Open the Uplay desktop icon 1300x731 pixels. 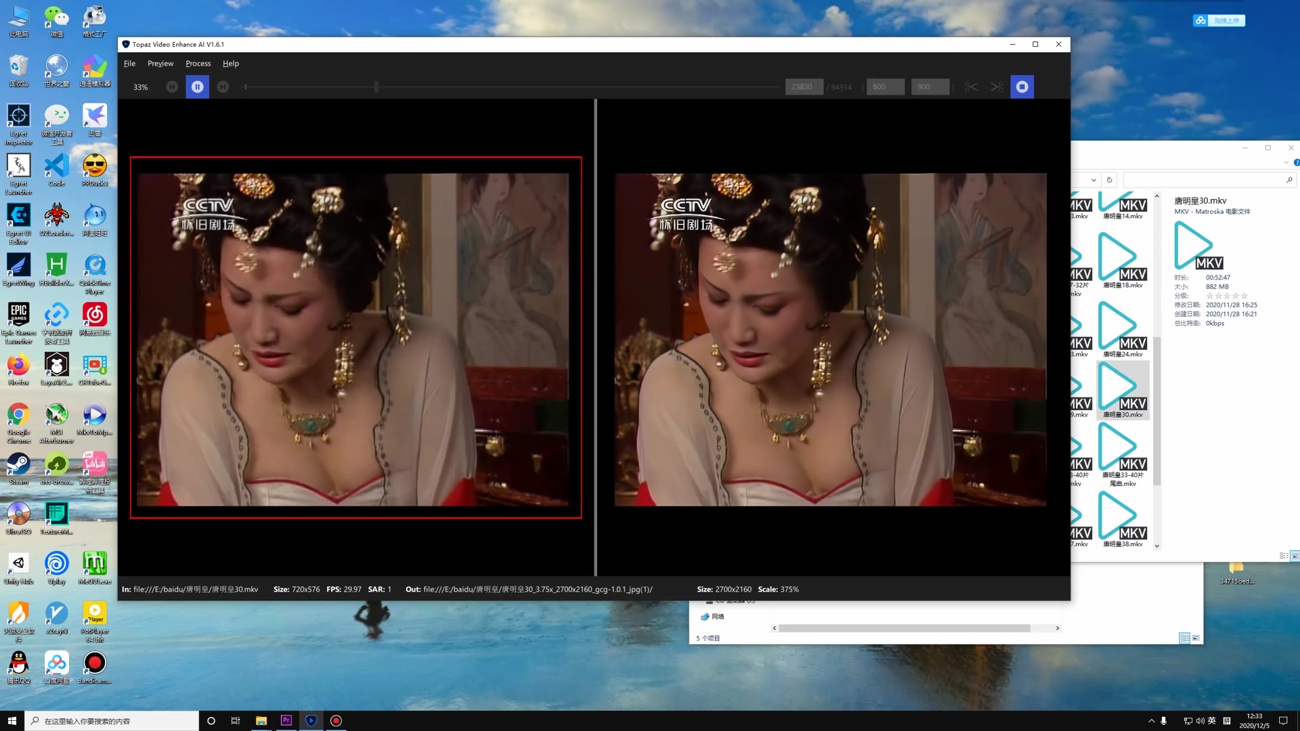57,569
